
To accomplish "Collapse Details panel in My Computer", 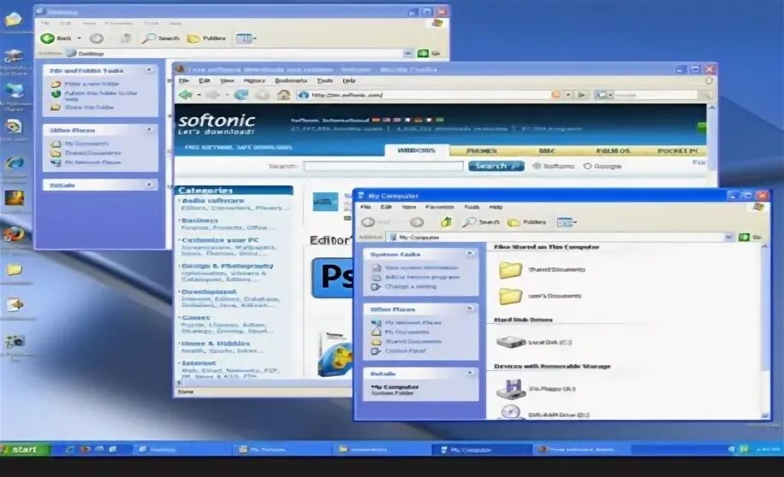I will (x=470, y=373).
